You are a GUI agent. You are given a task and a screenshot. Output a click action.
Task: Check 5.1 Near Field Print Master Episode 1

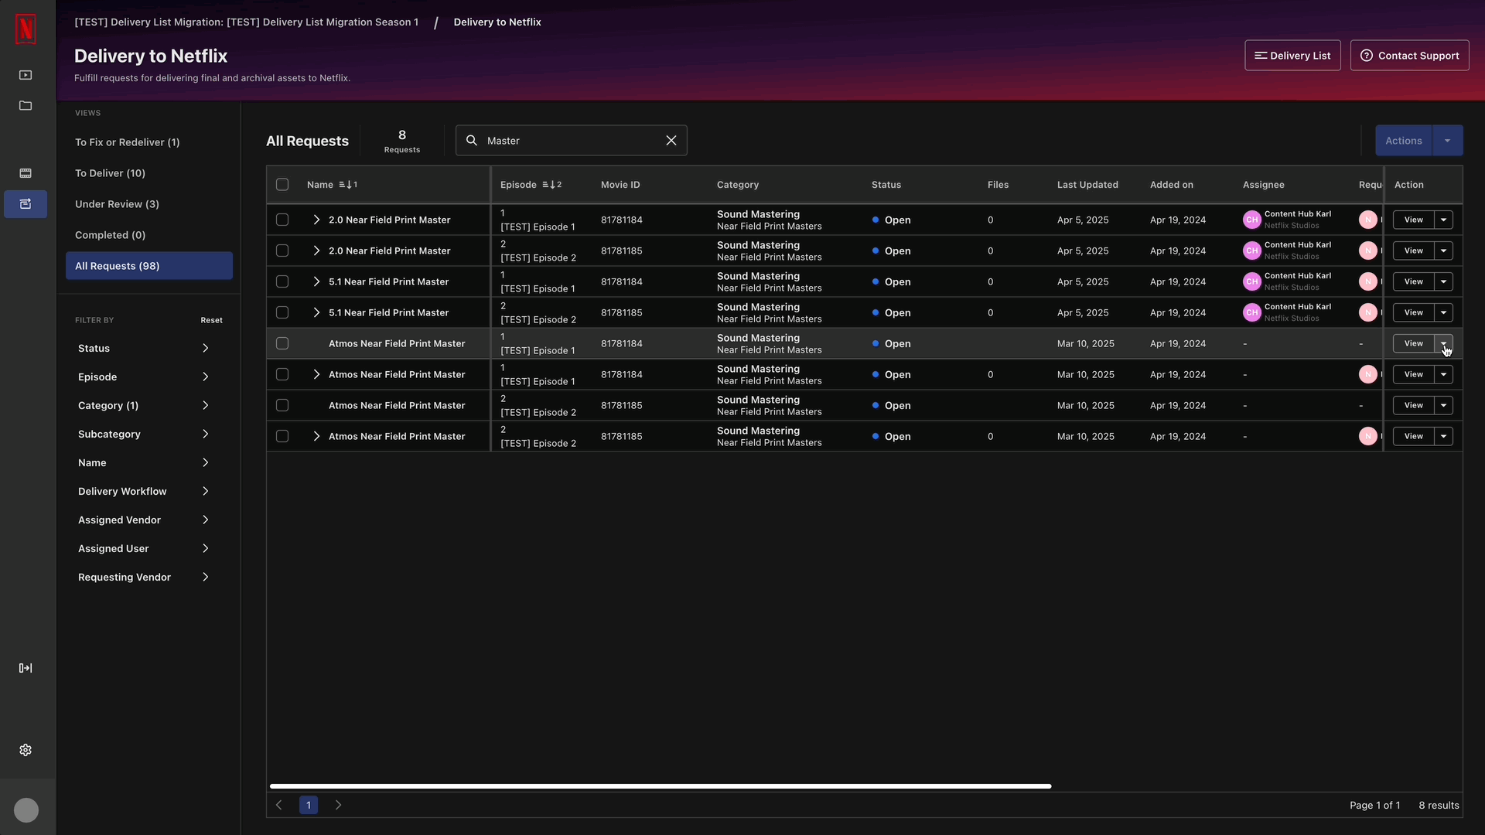(282, 281)
